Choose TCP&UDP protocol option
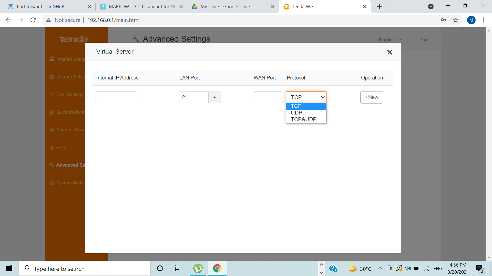 (303, 119)
